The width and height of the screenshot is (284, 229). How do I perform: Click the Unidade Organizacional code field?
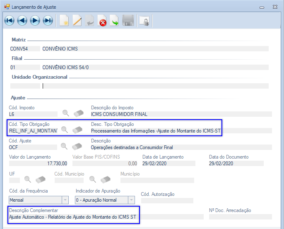click(25, 86)
